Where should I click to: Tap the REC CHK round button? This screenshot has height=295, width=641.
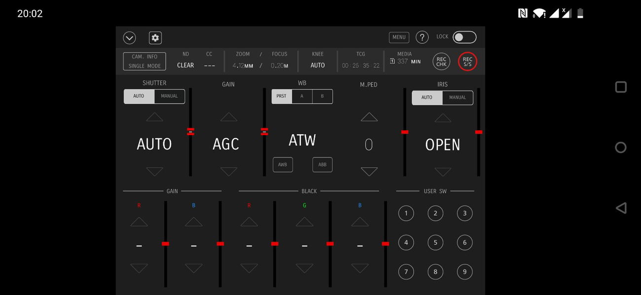click(441, 61)
